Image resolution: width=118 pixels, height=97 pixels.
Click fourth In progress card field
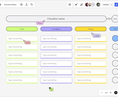[56, 64]
